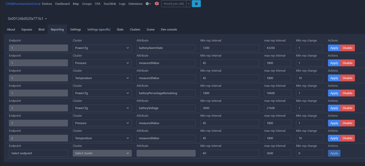Image resolution: width=365 pixels, height=166 pixels.
Task: Switch to the State tab
Action: (x=120, y=29)
